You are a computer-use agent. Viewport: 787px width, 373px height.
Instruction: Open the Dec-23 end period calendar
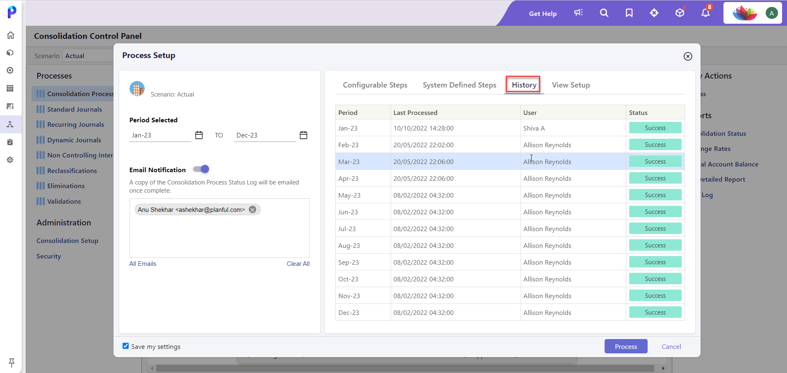tap(303, 135)
